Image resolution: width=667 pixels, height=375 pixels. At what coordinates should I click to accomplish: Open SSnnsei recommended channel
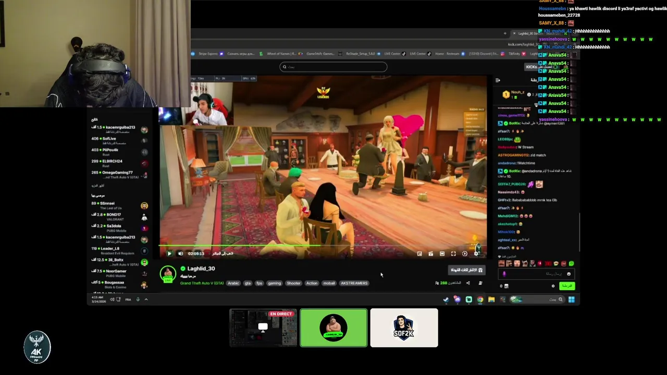click(x=119, y=206)
